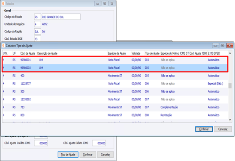Select row with code 99980001
Image resolution: width=235 pixels, height=161 pixels.
click(115, 60)
